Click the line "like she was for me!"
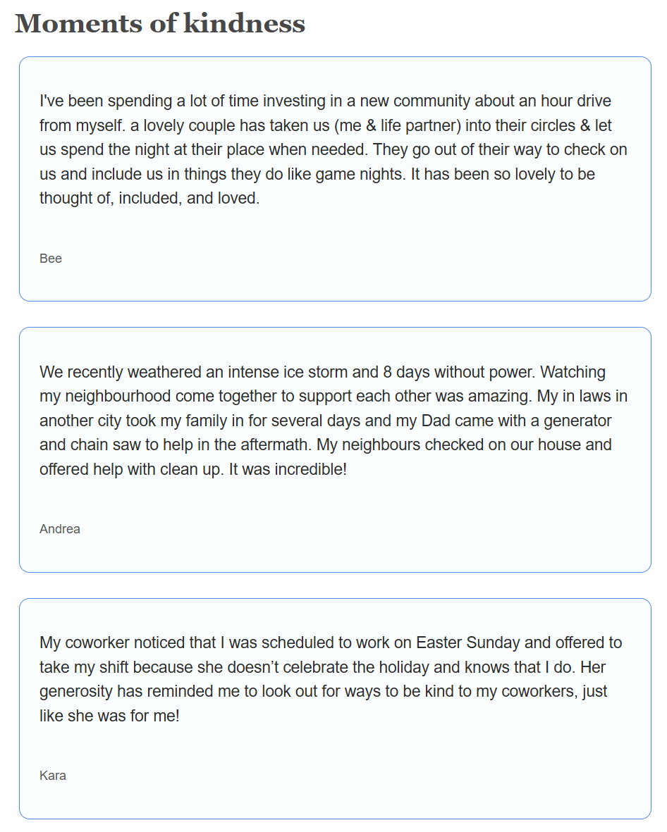667x832 pixels. click(x=109, y=716)
